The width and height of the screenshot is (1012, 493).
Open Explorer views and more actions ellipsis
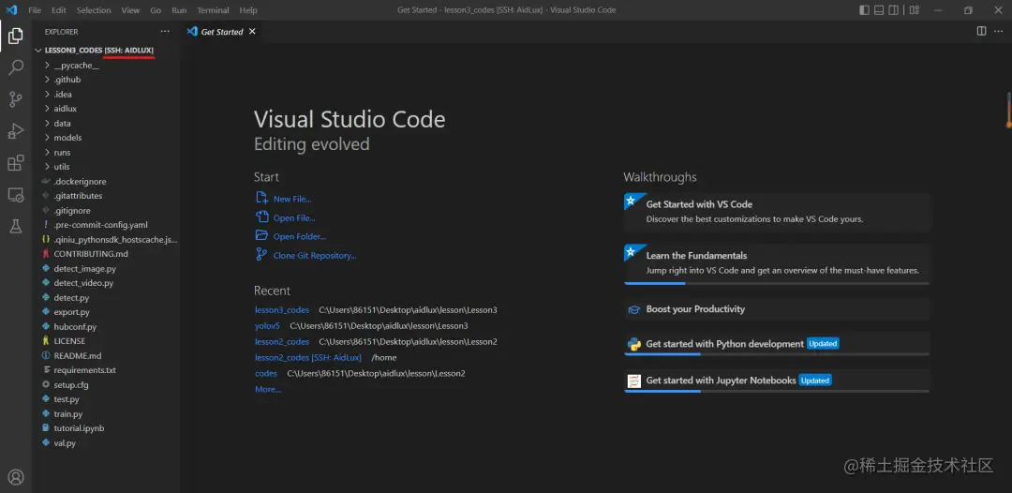click(x=165, y=31)
